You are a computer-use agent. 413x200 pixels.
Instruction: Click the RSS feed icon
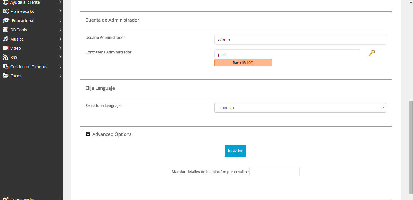[x=5, y=57]
